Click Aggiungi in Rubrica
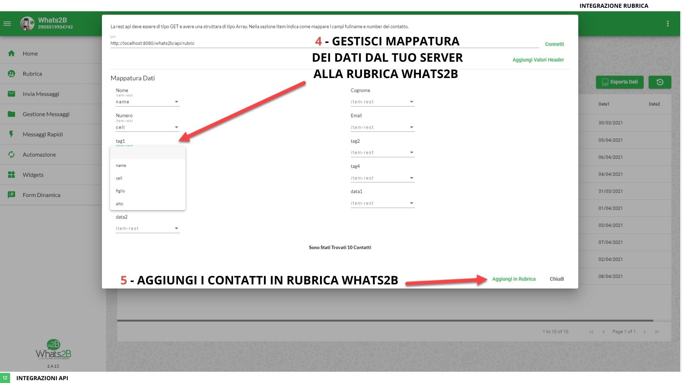Viewport: 682px width, 383px height. 514,279
